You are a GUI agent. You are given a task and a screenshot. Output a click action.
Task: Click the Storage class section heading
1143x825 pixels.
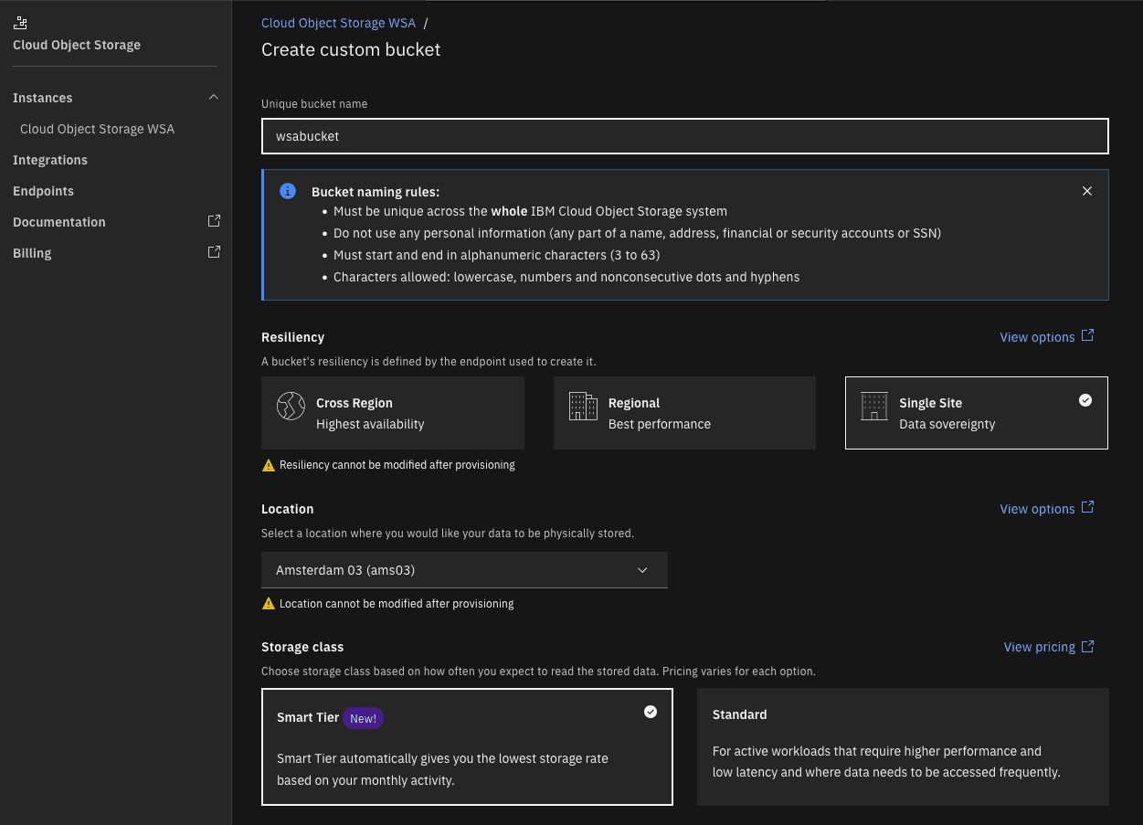[302, 647]
